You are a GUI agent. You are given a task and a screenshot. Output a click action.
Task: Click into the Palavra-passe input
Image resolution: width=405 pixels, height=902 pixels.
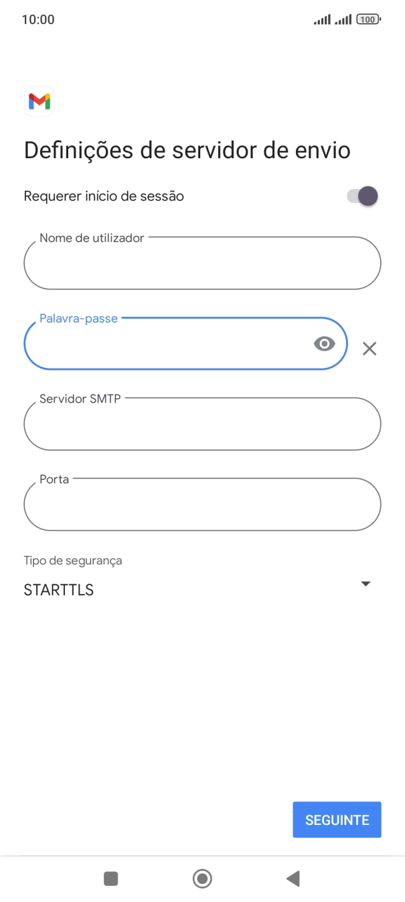pyautogui.click(x=167, y=344)
